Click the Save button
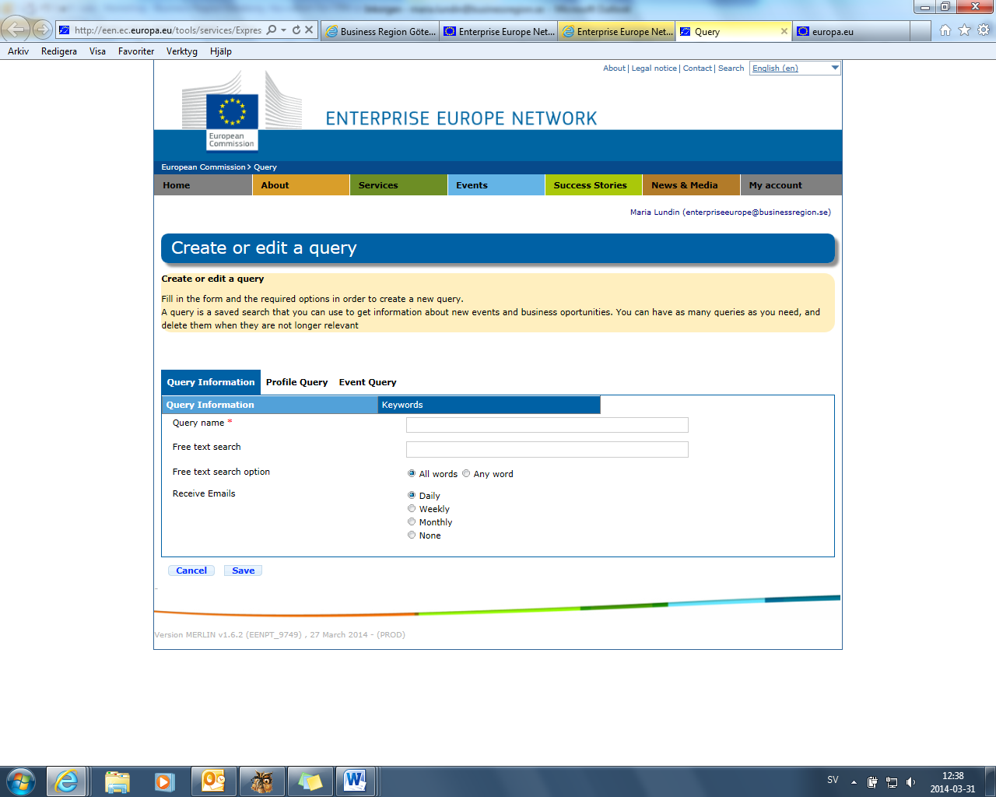The image size is (996, 797). pos(244,571)
